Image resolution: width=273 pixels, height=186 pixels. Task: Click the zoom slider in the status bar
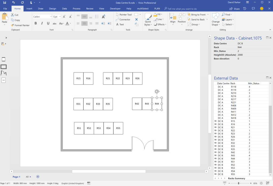(238, 183)
